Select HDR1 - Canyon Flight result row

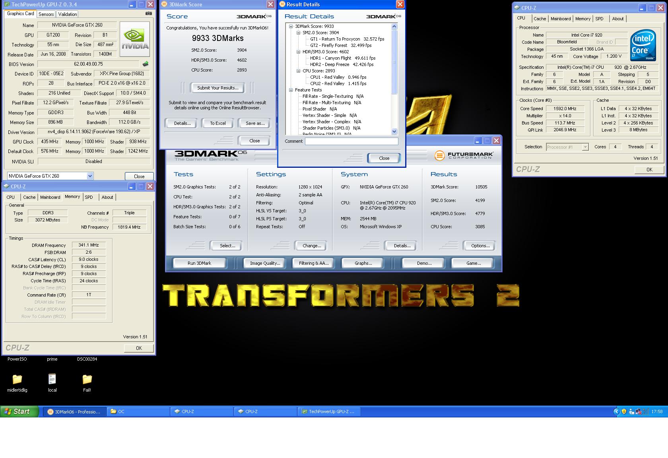(x=342, y=58)
